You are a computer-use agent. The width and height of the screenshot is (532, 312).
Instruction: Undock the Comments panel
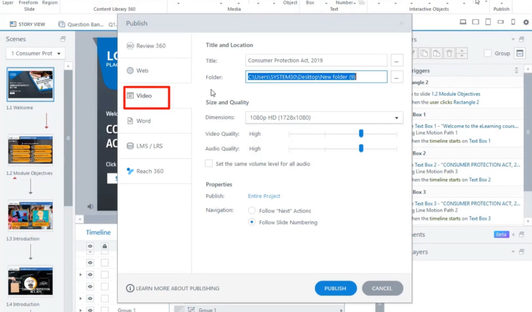point(521,234)
